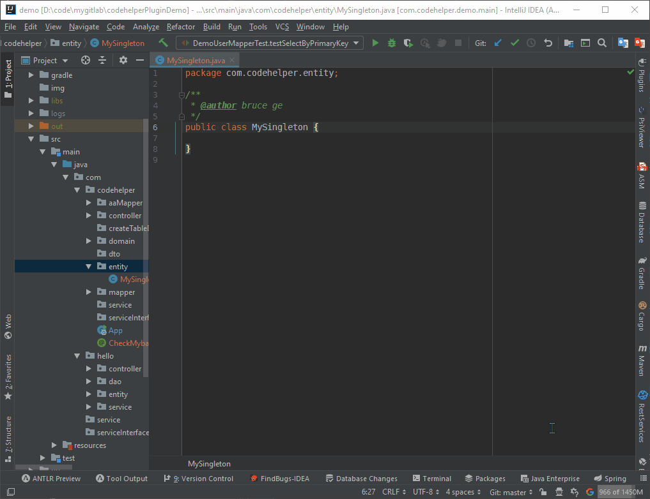
Task: Open the Analyze menu
Action: 146,27
